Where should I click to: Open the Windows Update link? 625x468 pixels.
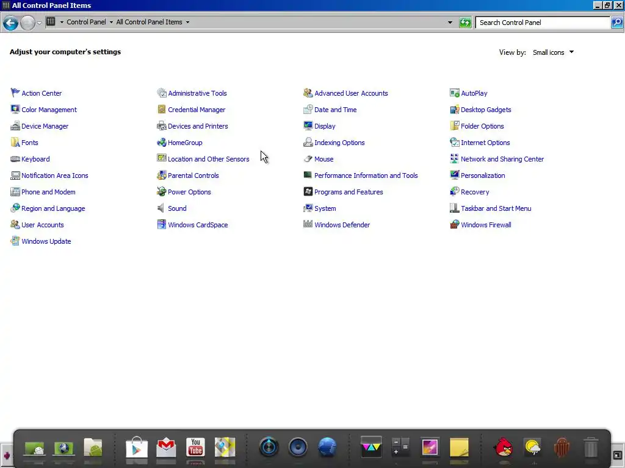click(x=46, y=241)
